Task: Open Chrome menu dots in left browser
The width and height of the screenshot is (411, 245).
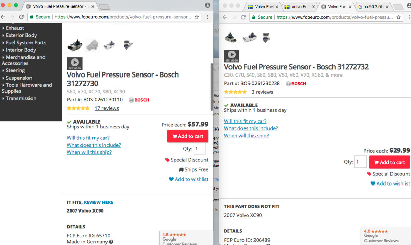Action: [x=208, y=17]
